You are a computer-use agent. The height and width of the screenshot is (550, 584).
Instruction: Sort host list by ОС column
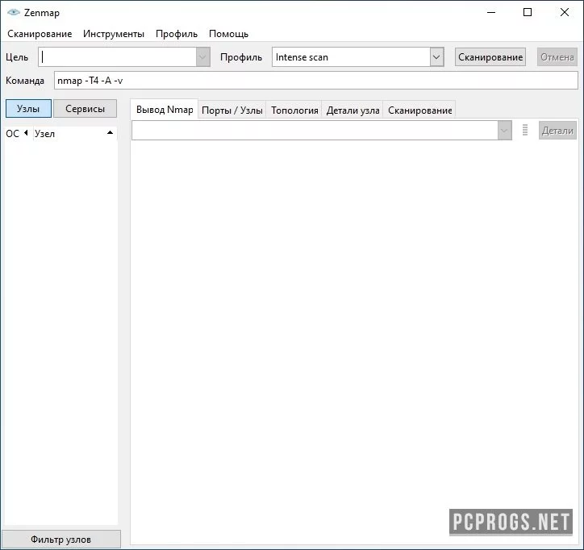pyautogui.click(x=17, y=133)
